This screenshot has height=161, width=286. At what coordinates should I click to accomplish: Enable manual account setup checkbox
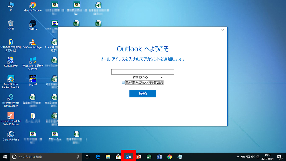click(x=123, y=83)
